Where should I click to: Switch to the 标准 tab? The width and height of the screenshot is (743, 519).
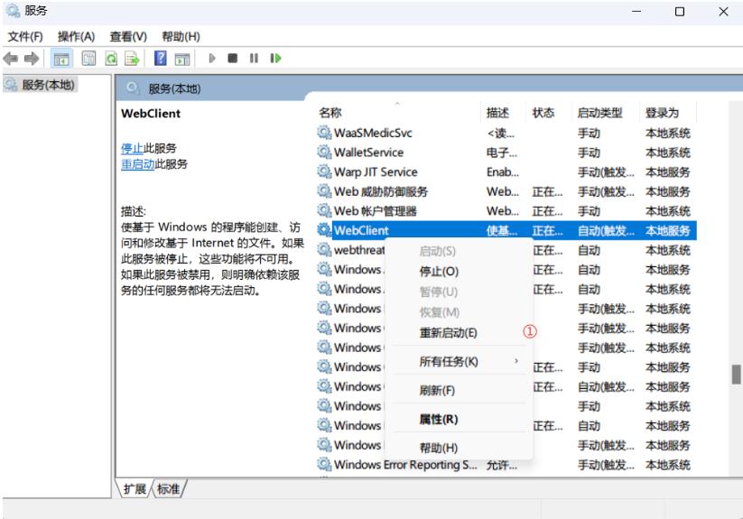[x=167, y=489]
